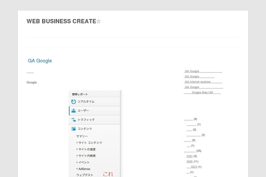Open the SEO category link
Viewport: 266px width, 177px height.
pyautogui.click(x=192, y=167)
